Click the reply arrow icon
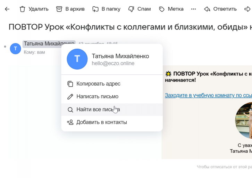Screen dimensions: 252x178 coord(207,9)
